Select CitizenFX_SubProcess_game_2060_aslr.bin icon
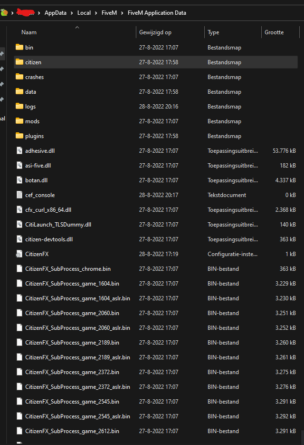This screenshot has width=304, height=445. 19,327
